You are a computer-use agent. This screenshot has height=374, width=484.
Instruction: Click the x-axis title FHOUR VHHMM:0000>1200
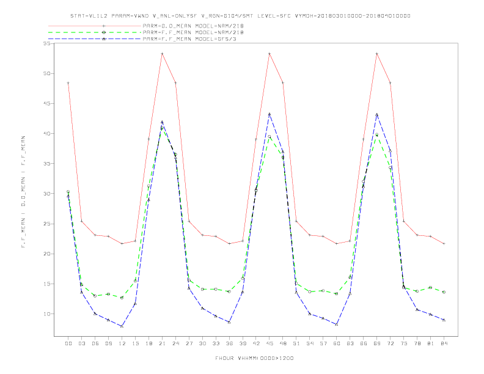[x=254, y=358]
